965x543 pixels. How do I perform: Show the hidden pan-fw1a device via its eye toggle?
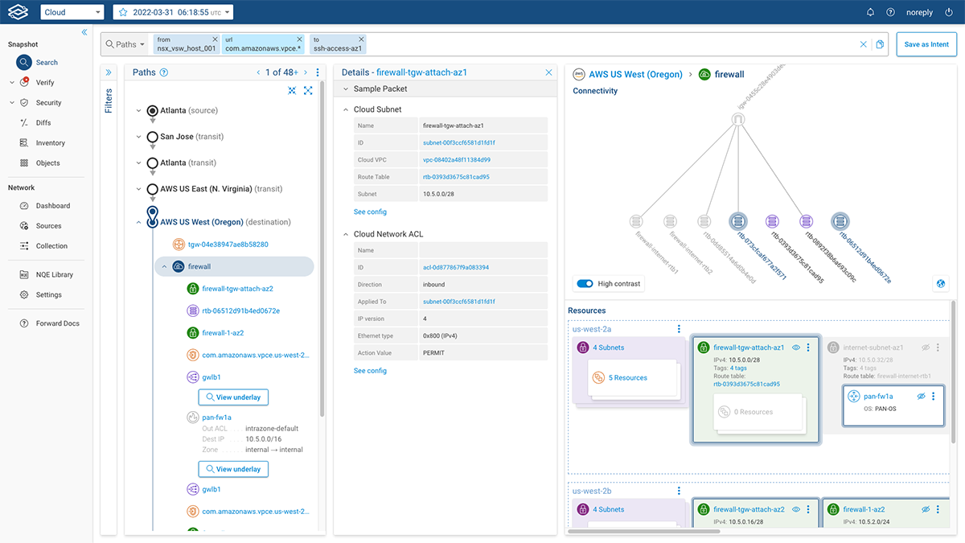point(922,394)
